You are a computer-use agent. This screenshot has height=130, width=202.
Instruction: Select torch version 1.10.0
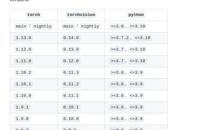(x=23, y=96)
